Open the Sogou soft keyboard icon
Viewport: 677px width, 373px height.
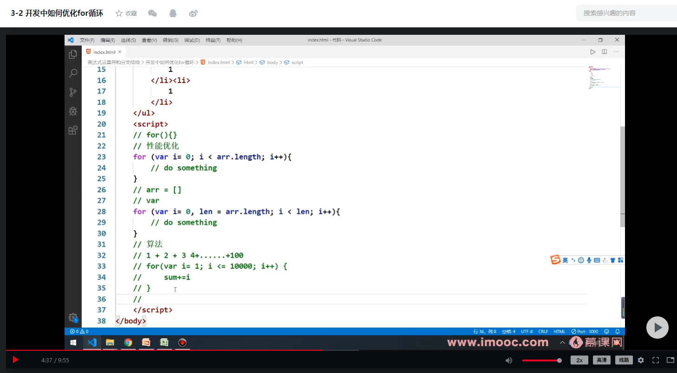[x=597, y=260]
